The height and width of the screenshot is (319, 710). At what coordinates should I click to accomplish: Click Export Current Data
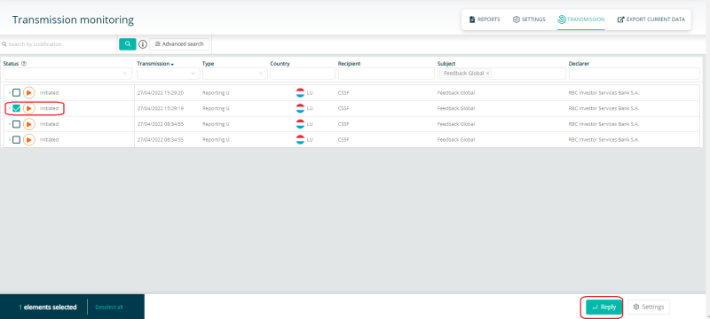point(651,19)
